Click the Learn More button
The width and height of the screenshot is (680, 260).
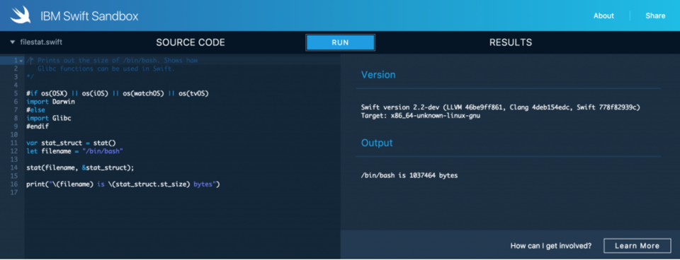coord(637,246)
